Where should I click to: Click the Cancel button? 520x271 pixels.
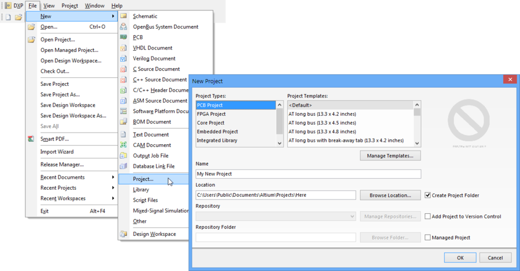(x=496, y=258)
